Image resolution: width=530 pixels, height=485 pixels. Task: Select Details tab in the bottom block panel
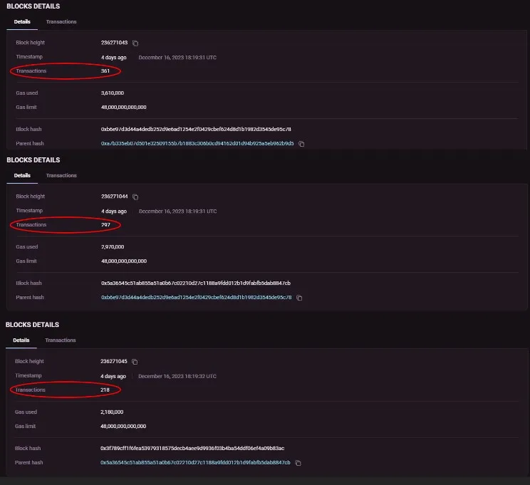click(21, 340)
